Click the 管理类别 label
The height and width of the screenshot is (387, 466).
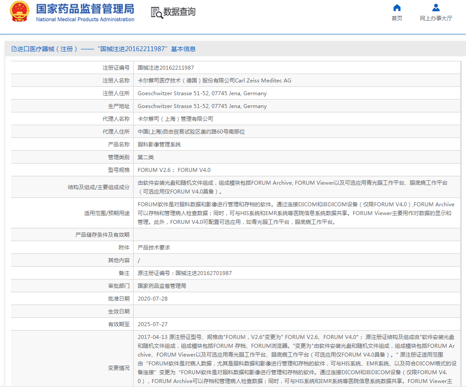pyautogui.click(x=119, y=157)
